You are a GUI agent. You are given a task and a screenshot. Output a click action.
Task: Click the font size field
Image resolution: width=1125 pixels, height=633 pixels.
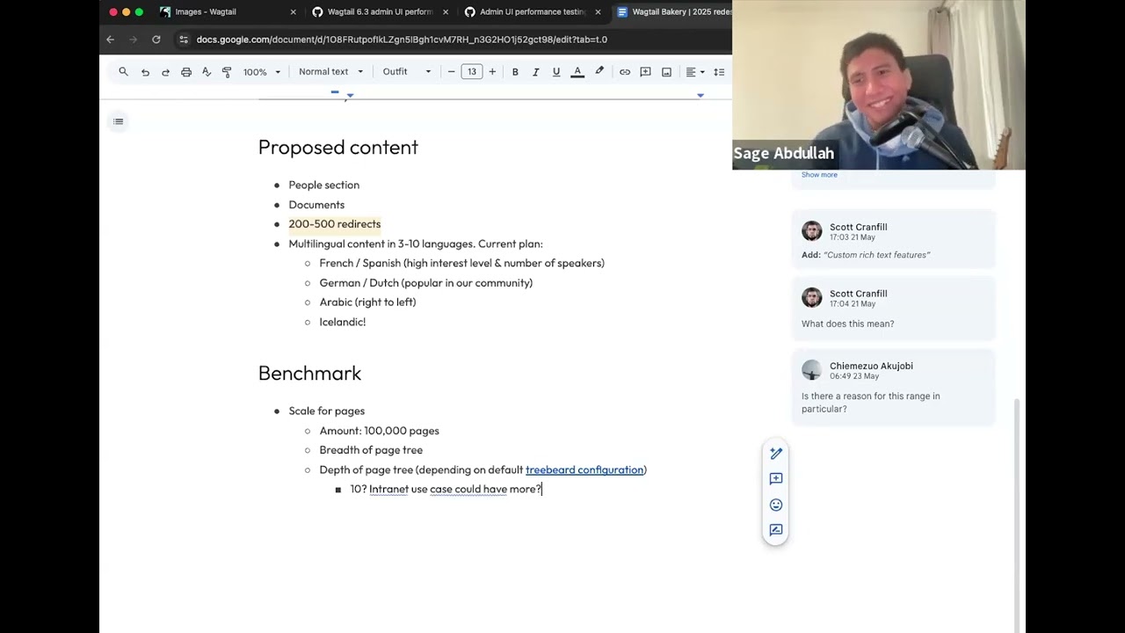(x=472, y=72)
